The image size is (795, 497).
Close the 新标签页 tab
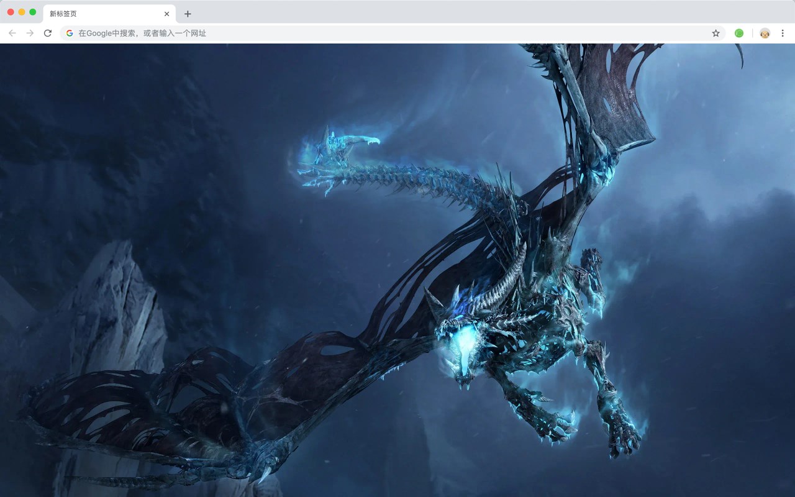[x=166, y=14]
